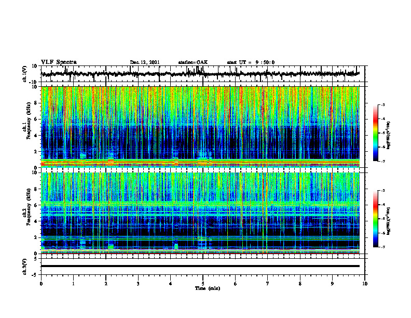The width and height of the screenshot is (411, 318).
Task: Click the "ch.3(V)" axis label
Action: coord(25,267)
